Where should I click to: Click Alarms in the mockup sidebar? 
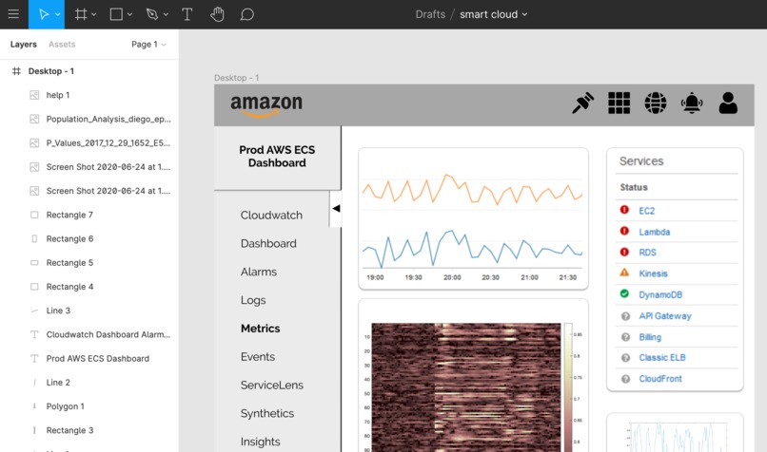(259, 272)
